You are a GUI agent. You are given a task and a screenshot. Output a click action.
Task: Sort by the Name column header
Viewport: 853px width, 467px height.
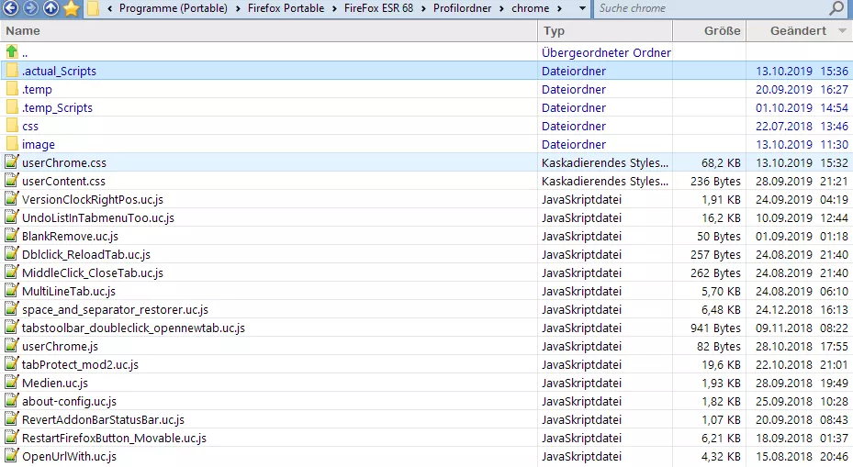[23, 30]
